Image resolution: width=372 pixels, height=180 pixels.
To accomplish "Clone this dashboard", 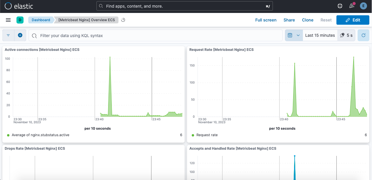I will (307, 20).
